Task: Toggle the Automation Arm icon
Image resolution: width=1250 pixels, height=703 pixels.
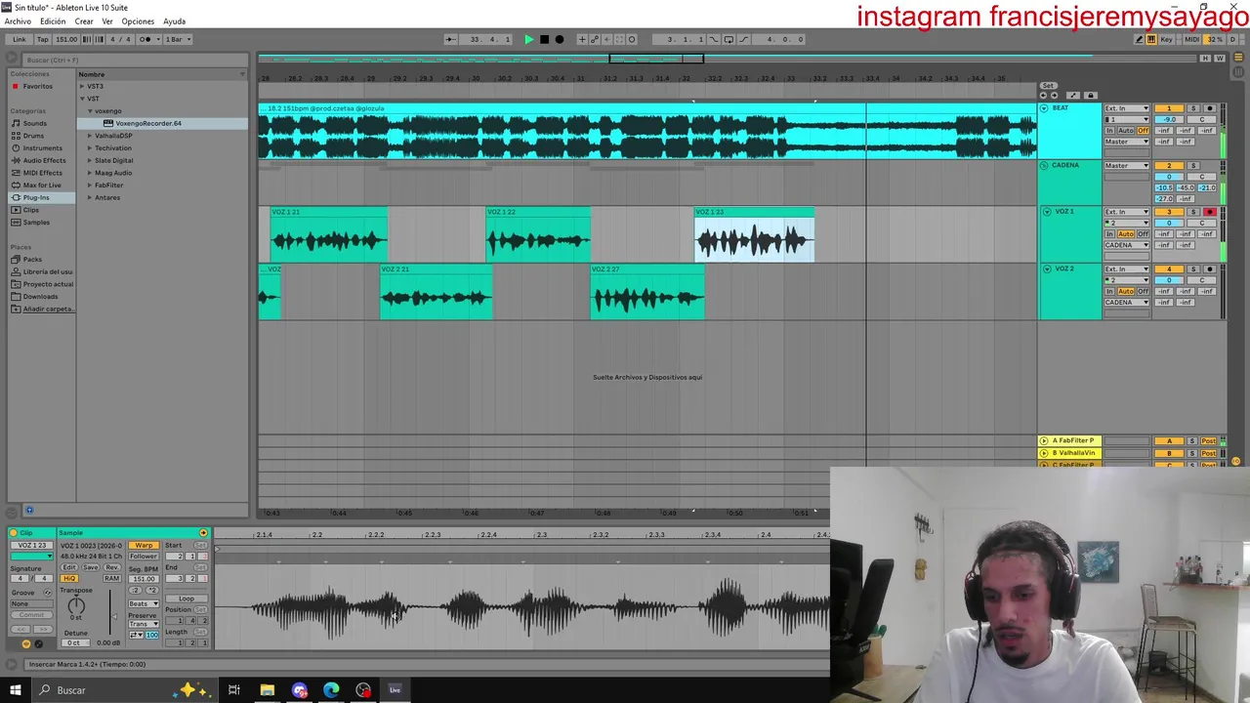Action: [x=595, y=39]
